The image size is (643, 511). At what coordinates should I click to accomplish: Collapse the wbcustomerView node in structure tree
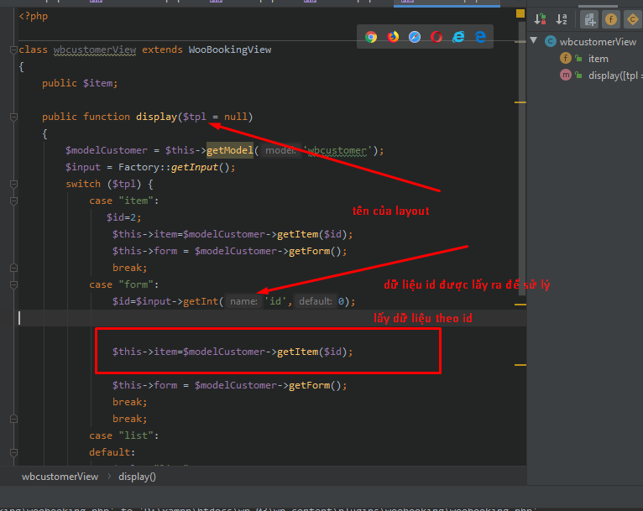(x=534, y=41)
